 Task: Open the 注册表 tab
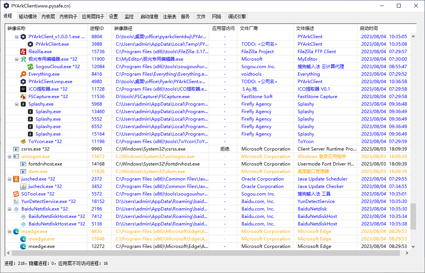click(x=169, y=16)
